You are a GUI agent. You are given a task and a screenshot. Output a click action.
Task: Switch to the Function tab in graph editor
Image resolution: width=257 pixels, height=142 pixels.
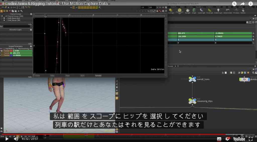(98, 76)
